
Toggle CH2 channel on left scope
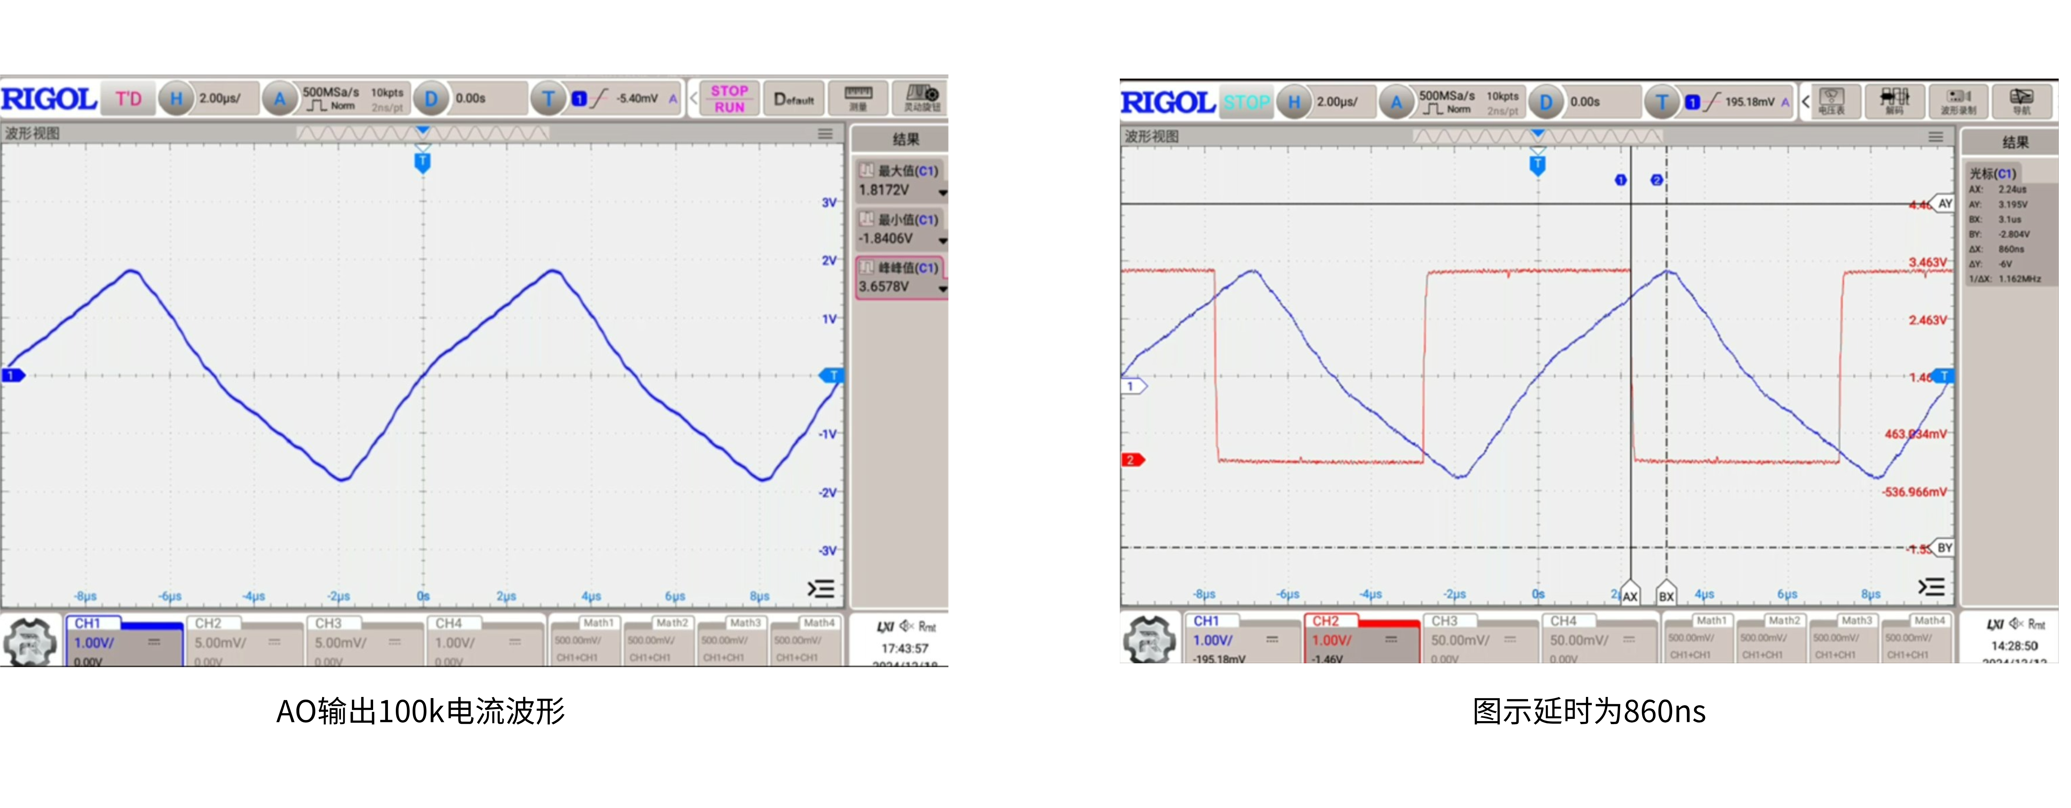(x=245, y=642)
